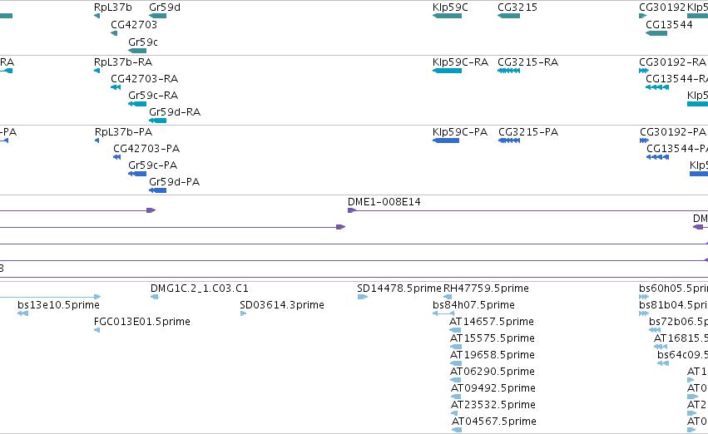Open transcript label Gr59d-RA

174,112
